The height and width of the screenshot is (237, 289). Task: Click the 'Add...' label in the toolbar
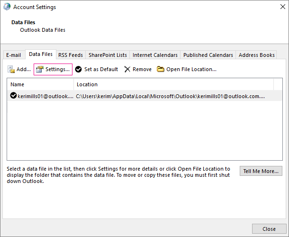click(24, 69)
